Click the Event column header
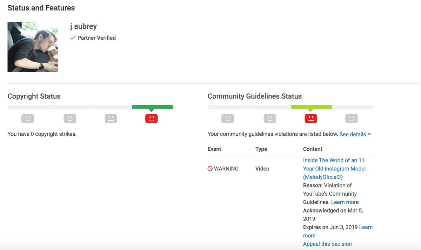421x250 pixels. 214,149
